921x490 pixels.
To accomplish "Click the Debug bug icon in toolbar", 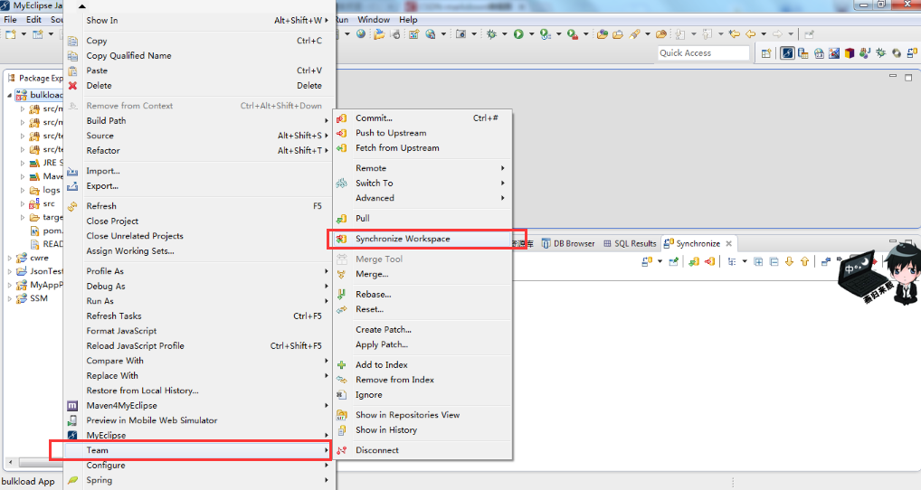I will pos(491,34).
